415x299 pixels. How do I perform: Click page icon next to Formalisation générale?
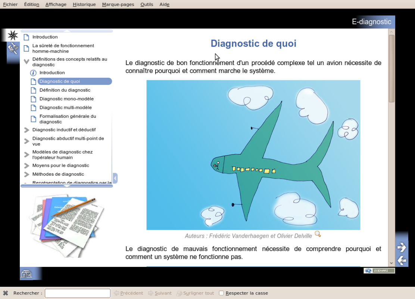[33, 119]
